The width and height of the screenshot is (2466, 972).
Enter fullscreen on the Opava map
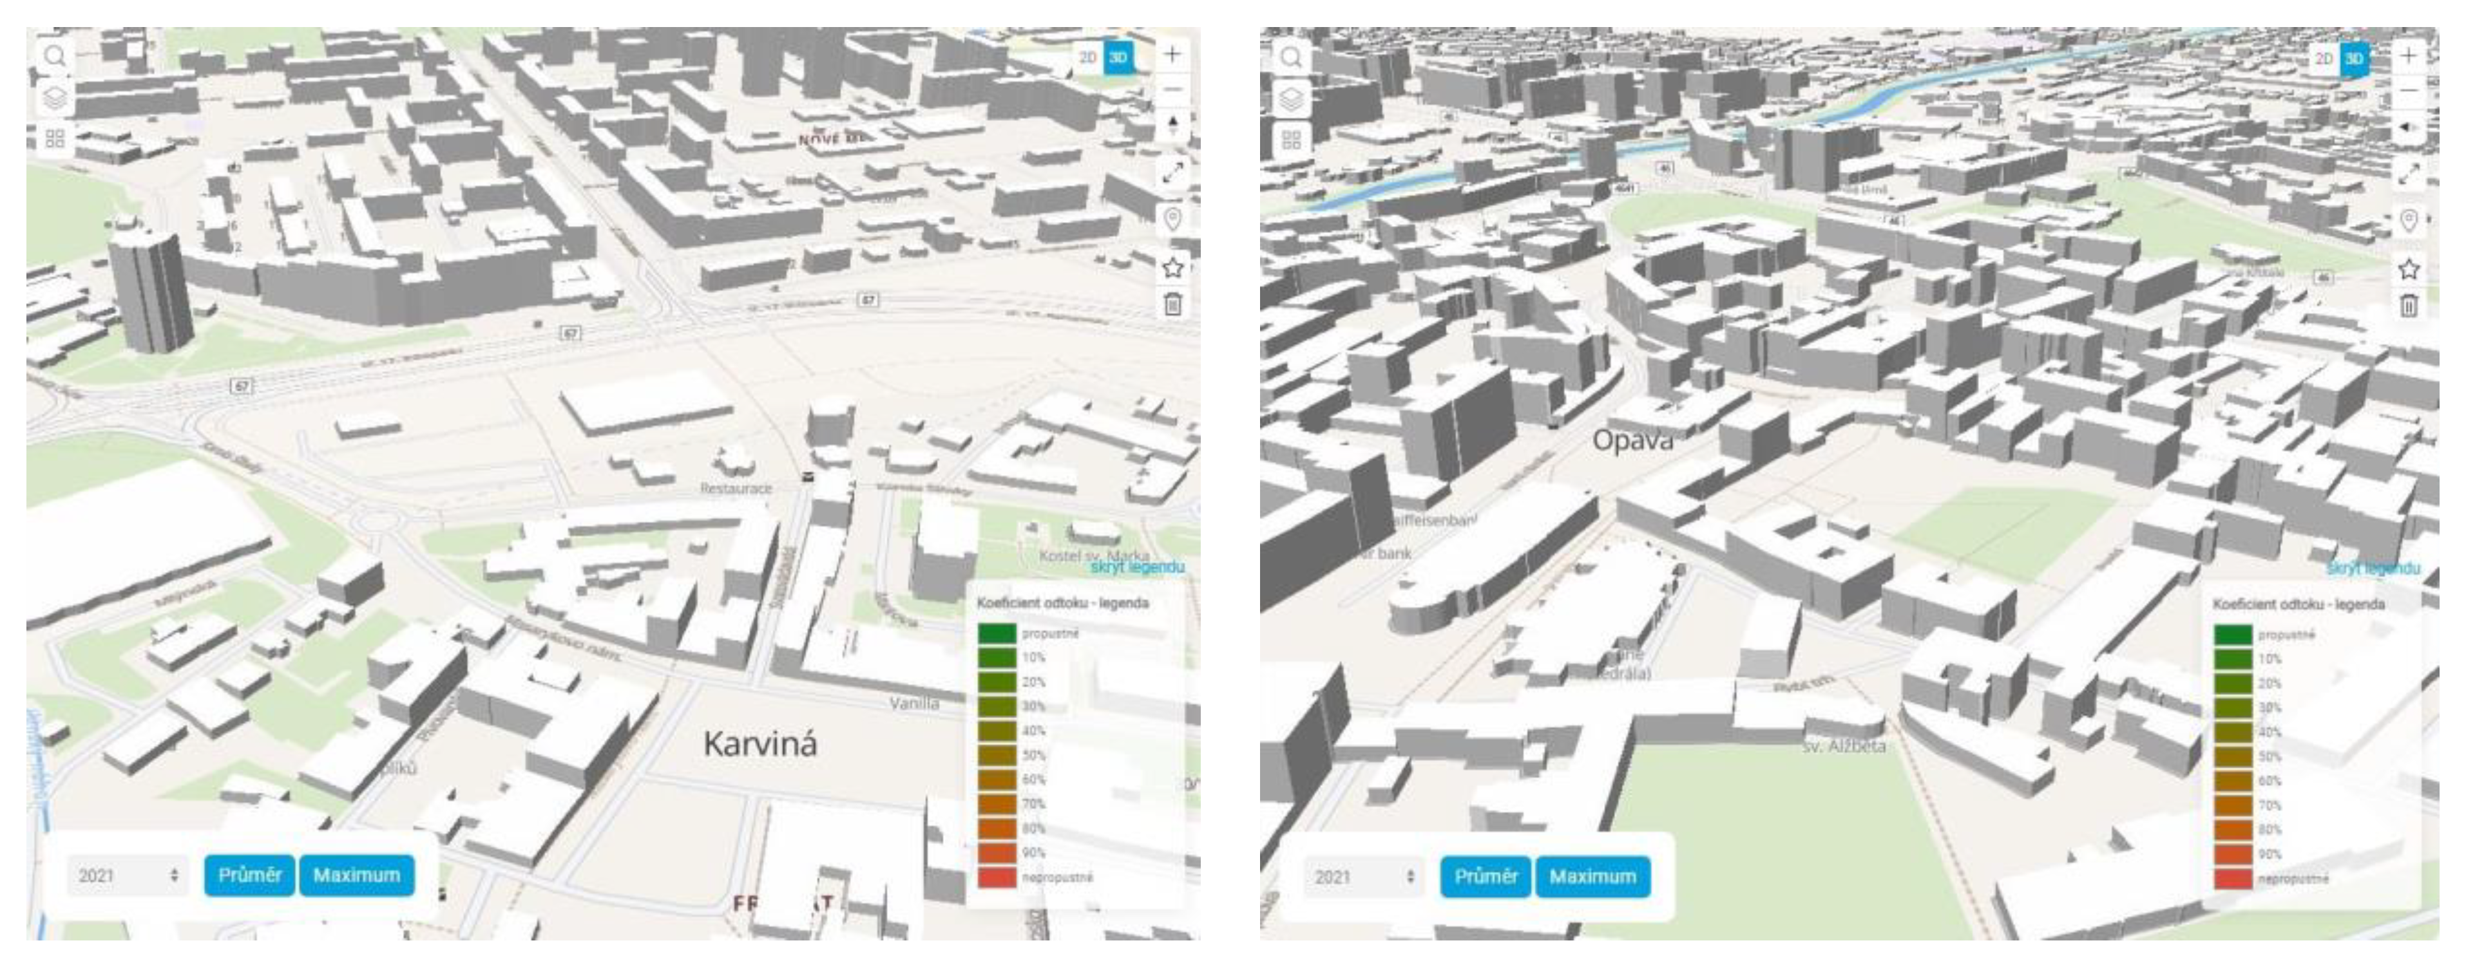[2409, 173]
